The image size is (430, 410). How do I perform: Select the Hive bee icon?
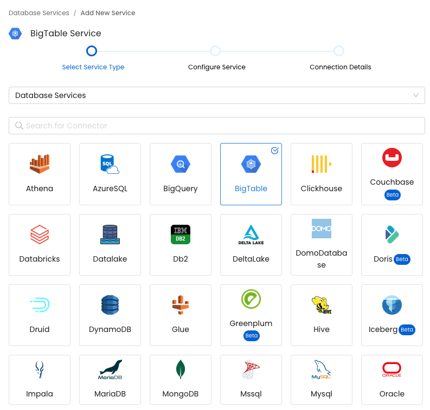[321, 304]
